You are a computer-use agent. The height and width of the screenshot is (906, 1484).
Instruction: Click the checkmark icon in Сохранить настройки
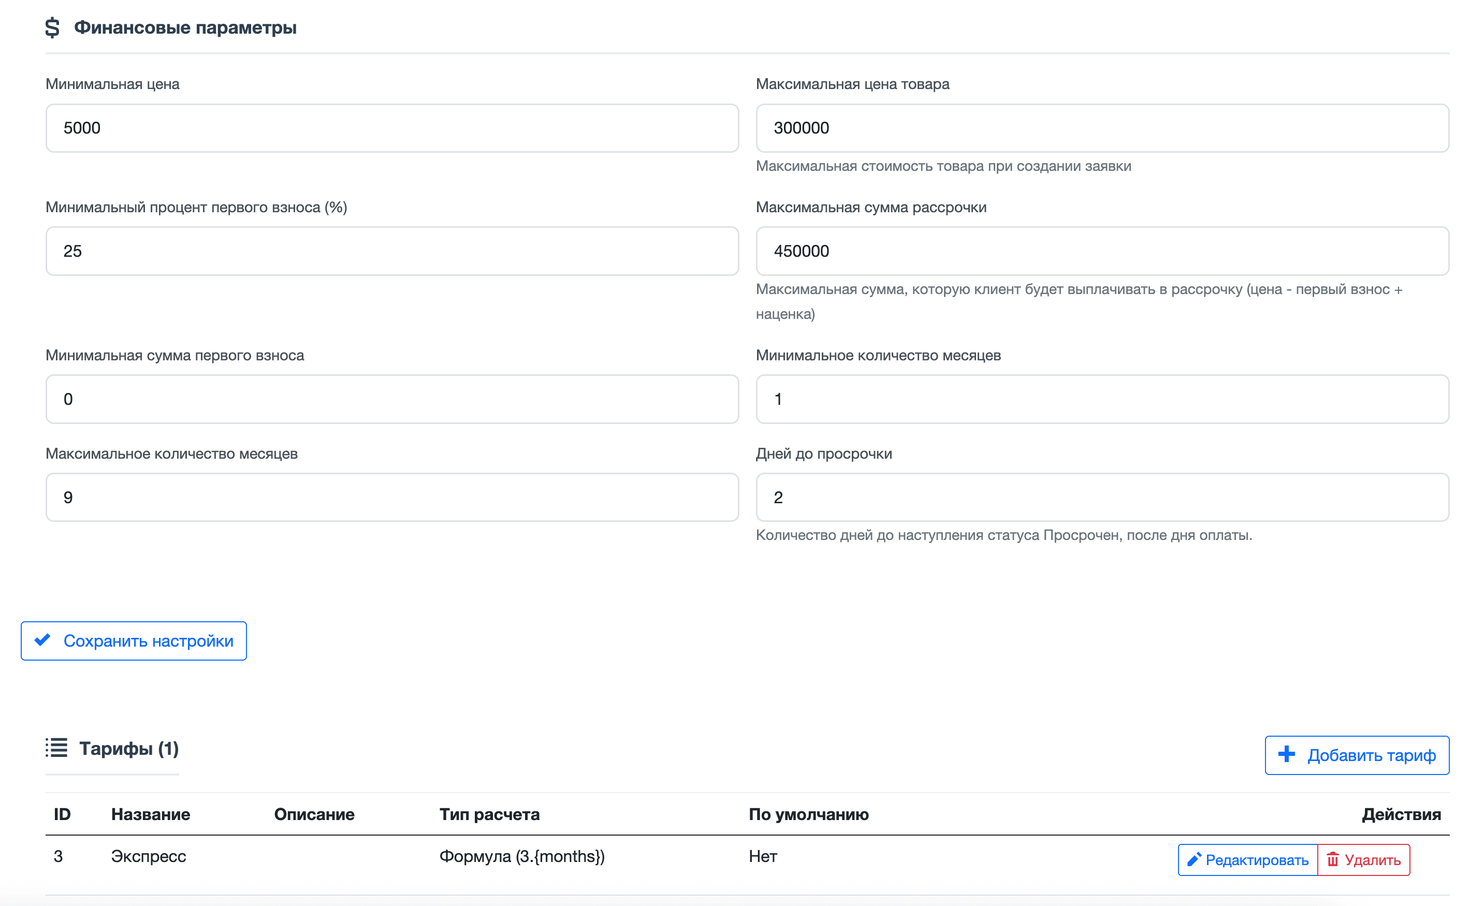coord(43,640)
